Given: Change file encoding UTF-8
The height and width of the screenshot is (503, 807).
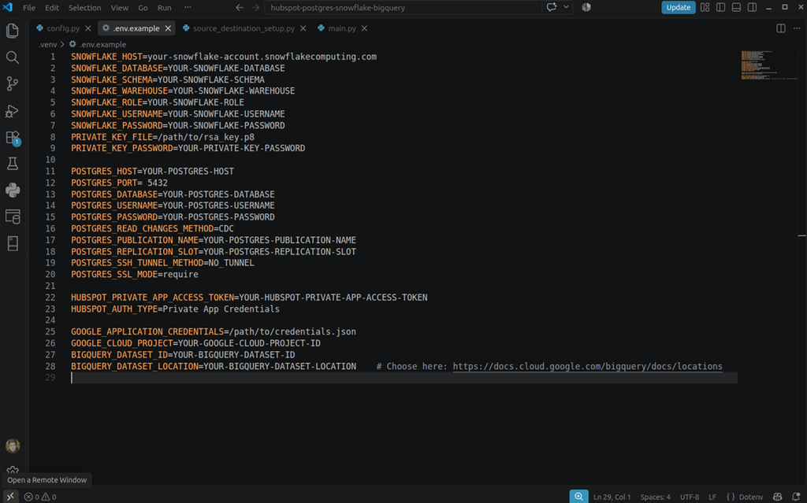Looking at the screenshot, I should point(689,497).
